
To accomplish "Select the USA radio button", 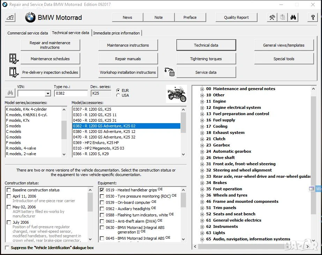I will [x=118, y=95].
